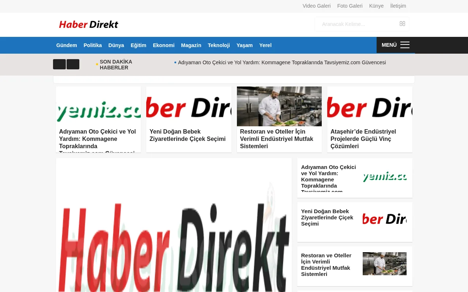The height and width of the screenshot is (292, 468).
Task: Open the İletişim page
Action: (x=398, y=6)
